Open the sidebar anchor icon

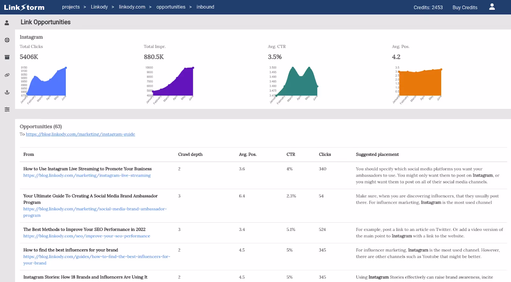7,92
